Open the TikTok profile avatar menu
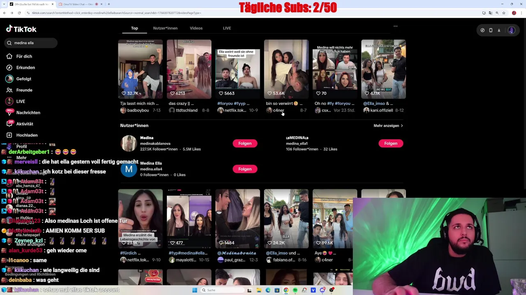 point(512,30)
